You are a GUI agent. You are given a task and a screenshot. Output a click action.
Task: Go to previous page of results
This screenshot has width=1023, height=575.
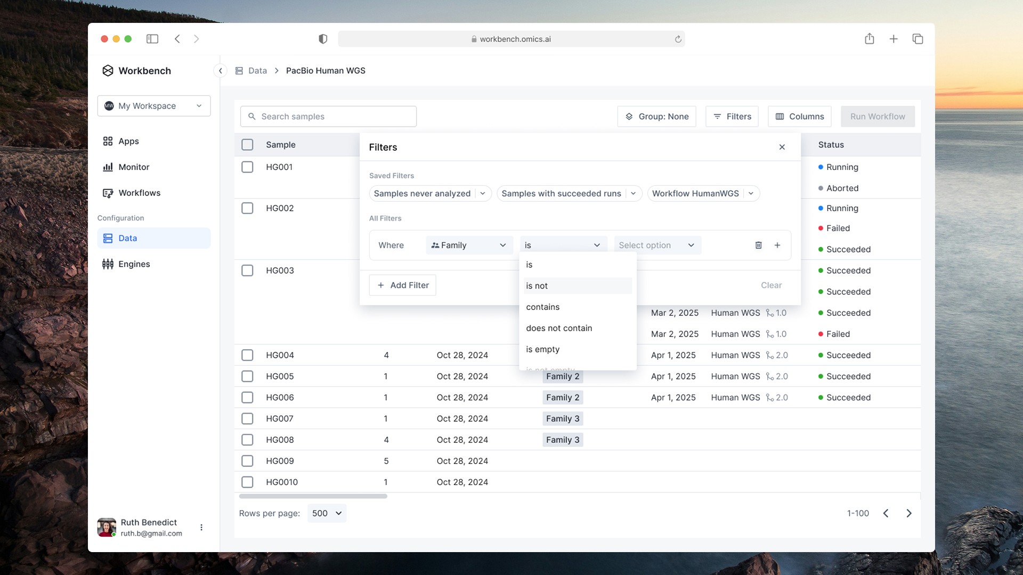[886, 513]
